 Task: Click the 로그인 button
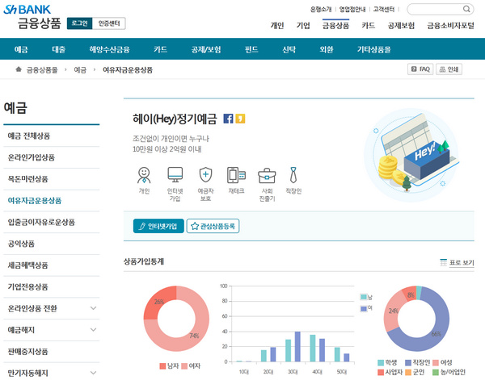click(79, 23)
